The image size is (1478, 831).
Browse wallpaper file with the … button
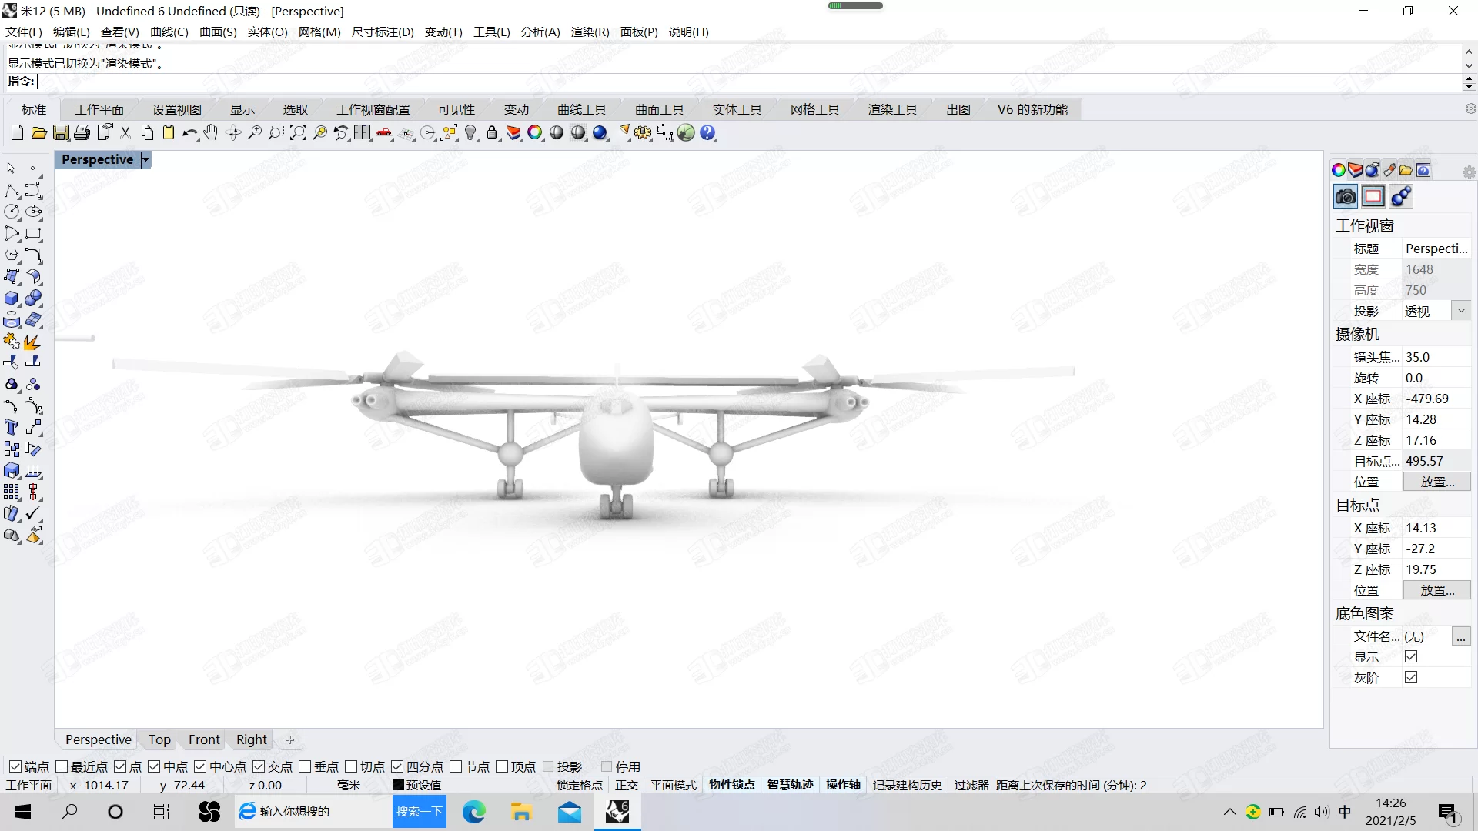pos(1461,636)
